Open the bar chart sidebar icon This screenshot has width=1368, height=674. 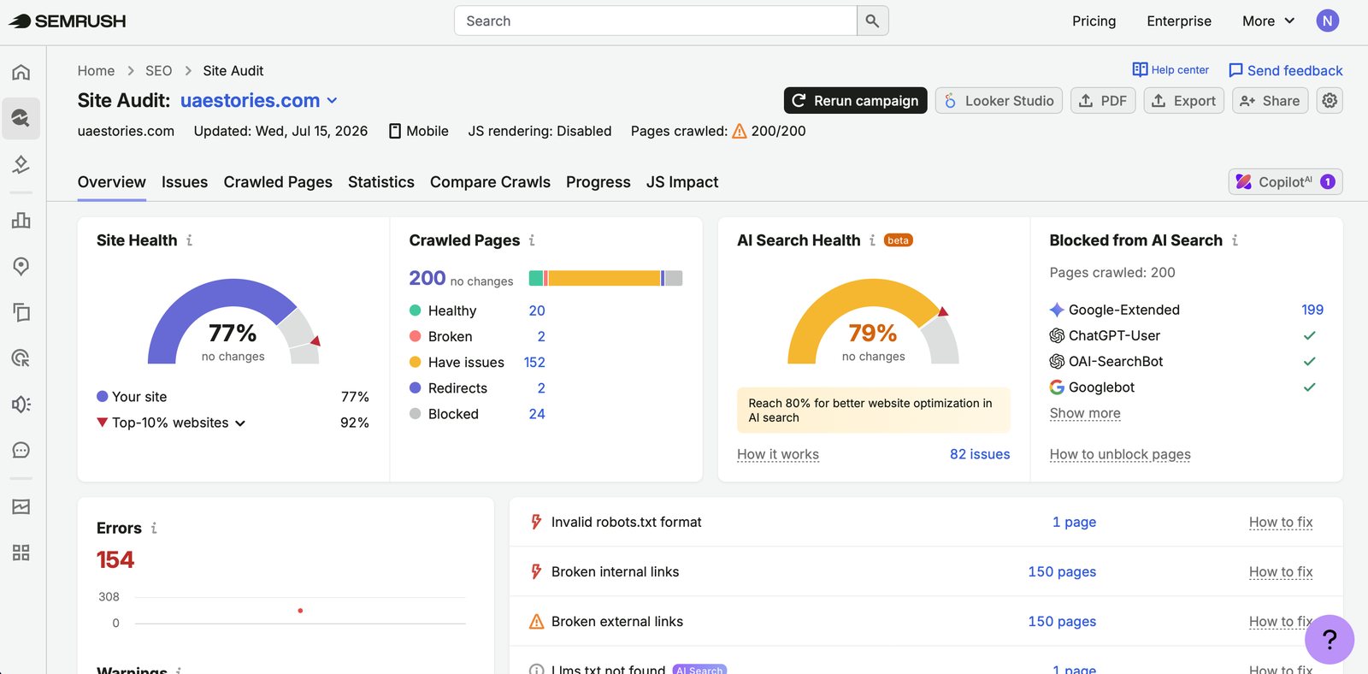tap(21, 221)
